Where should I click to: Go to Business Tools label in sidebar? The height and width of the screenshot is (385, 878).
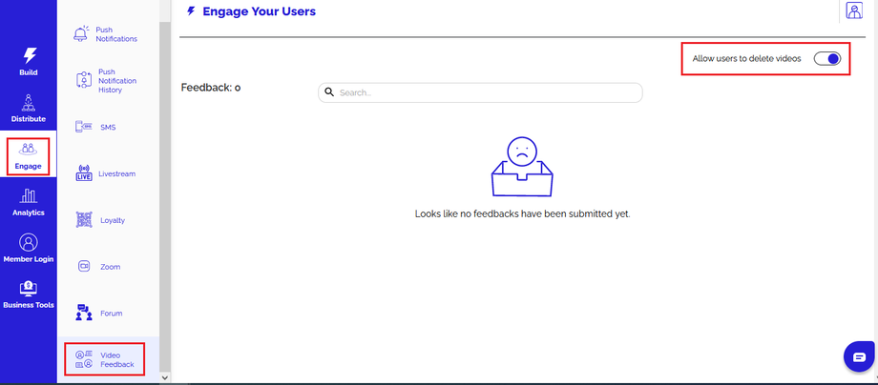click(29, 305)
